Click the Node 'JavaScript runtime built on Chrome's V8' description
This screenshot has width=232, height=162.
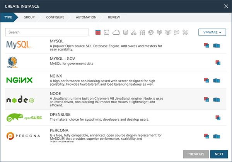point(106,102)
